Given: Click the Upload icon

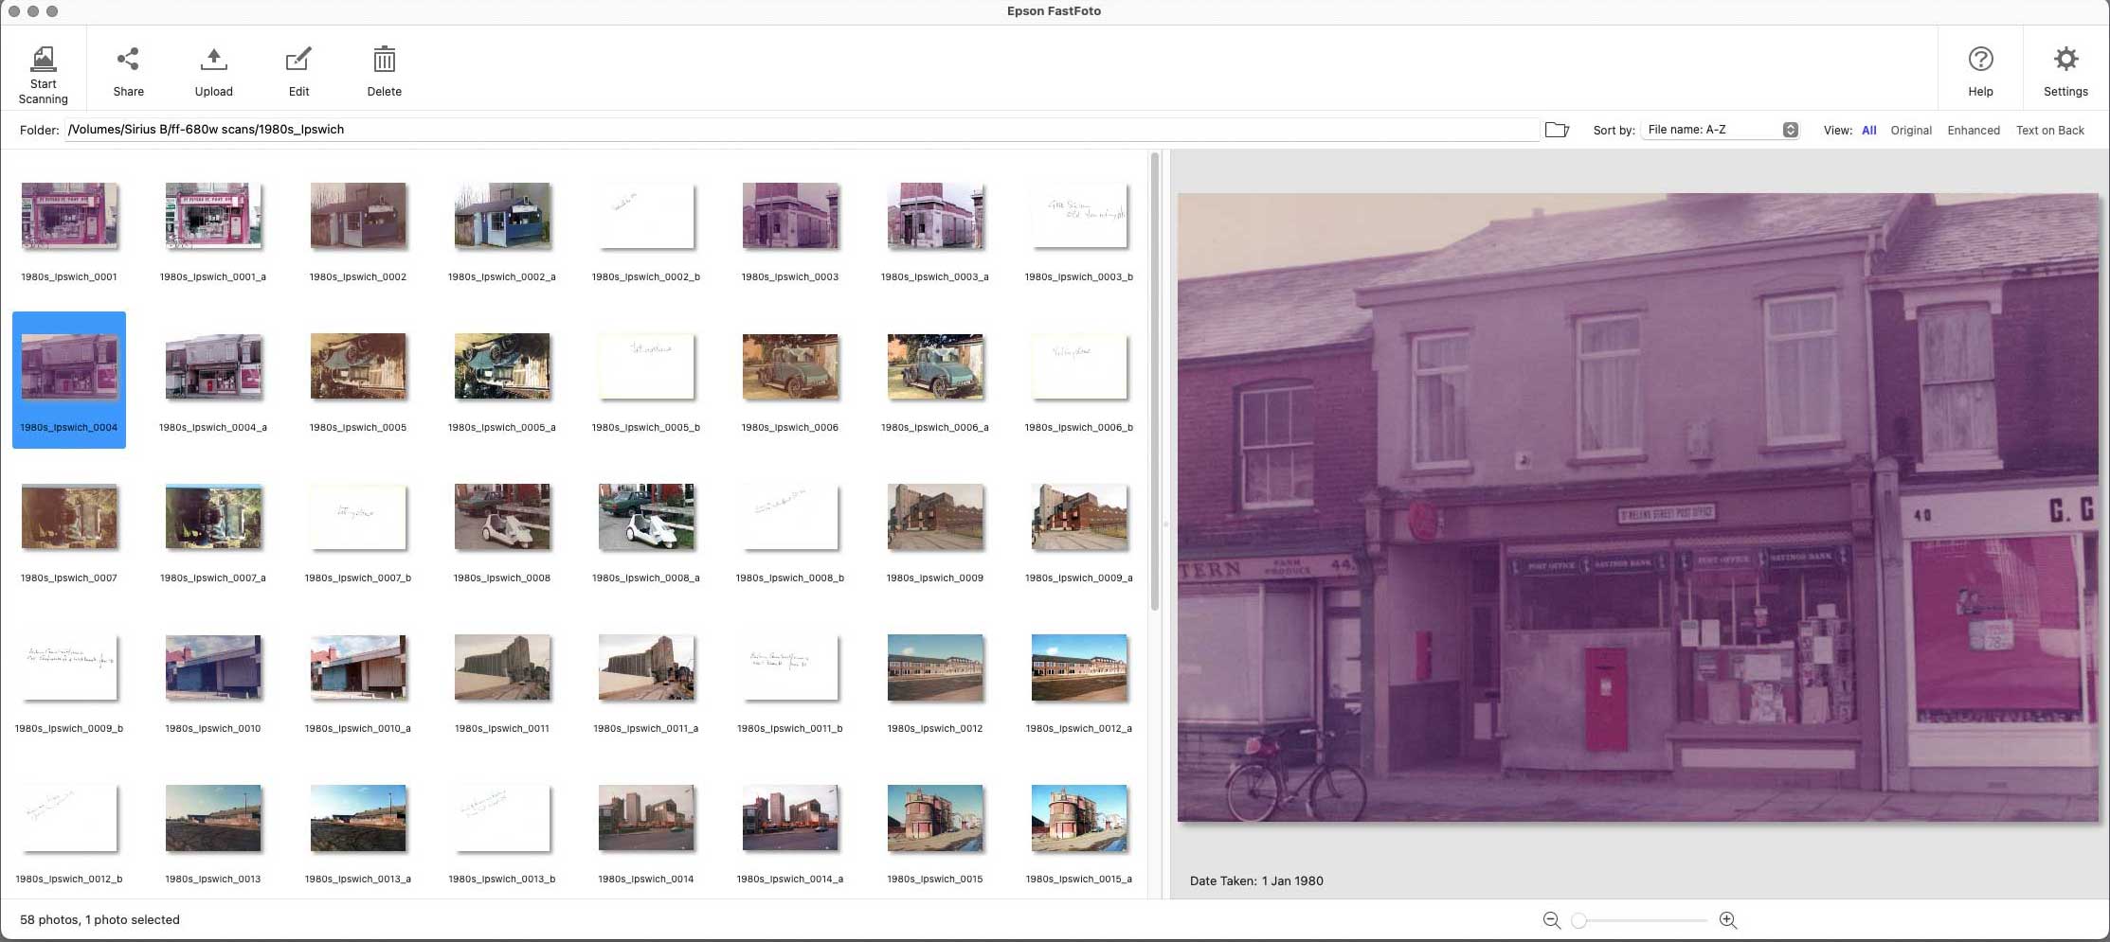Looking at the screenshot, I should point(213,60).
